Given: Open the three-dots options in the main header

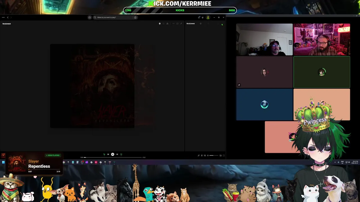Looking at the screenshot, I should pos(174,24).
